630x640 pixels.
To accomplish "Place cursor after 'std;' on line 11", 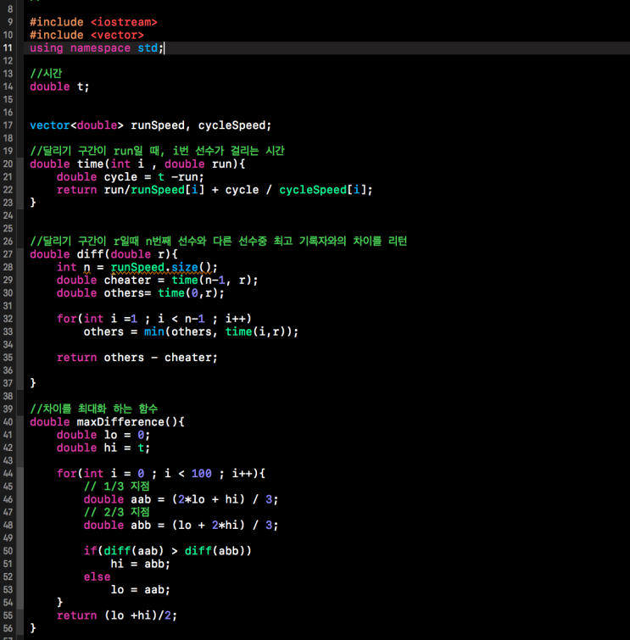I will [164, 48].
